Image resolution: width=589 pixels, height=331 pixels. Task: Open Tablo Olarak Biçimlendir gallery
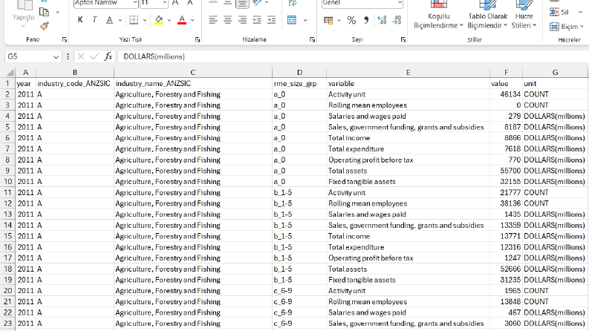click(x=487, y=15)
